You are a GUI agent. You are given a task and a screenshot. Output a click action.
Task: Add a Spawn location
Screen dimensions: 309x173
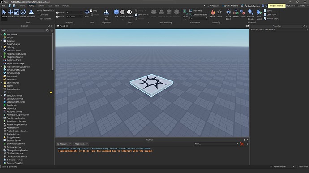219,13
